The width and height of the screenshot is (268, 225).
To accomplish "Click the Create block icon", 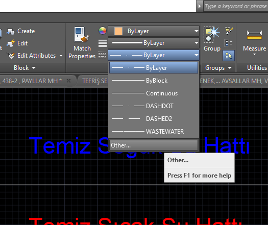I will click(11, 32).
